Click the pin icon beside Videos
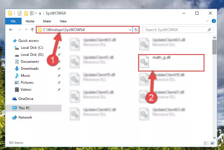The width and height of the screenshot is (224, 150). coord(59,90)
